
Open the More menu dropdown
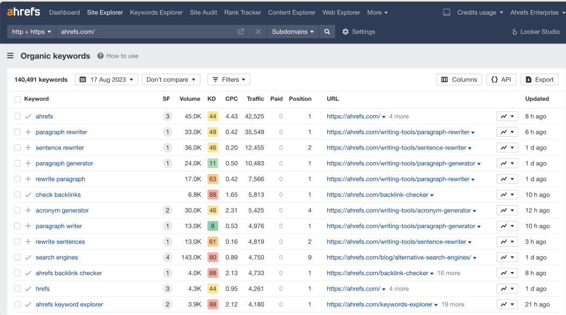tap(377, 12)
